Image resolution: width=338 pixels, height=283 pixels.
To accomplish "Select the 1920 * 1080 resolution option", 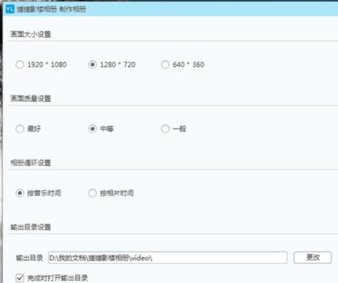I will pos(19,64).
